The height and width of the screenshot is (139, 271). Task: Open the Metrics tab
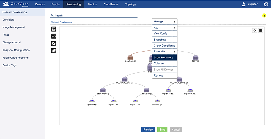(x=92, y=4)
